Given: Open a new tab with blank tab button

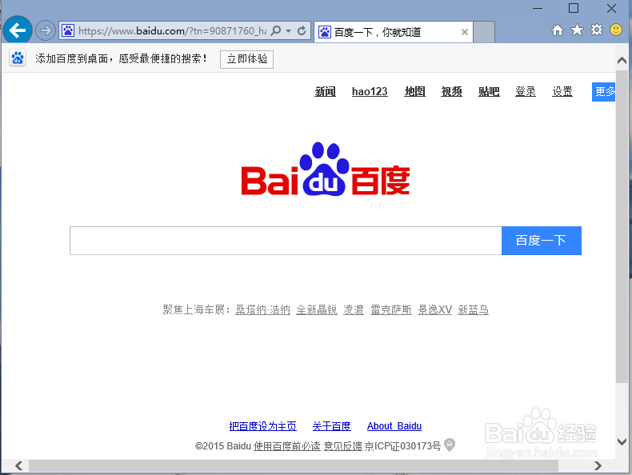Looking at the screenshot, I should click(484, 32).
